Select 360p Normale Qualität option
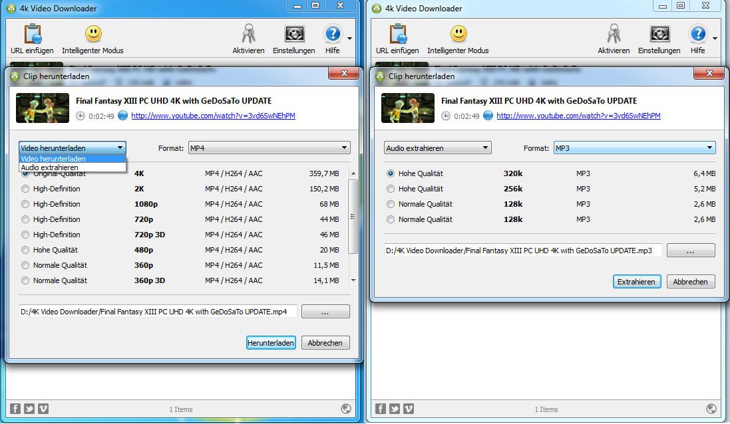The width and height of the screenshot is (730, 424). pyautogui.click(x=25, y=265)
